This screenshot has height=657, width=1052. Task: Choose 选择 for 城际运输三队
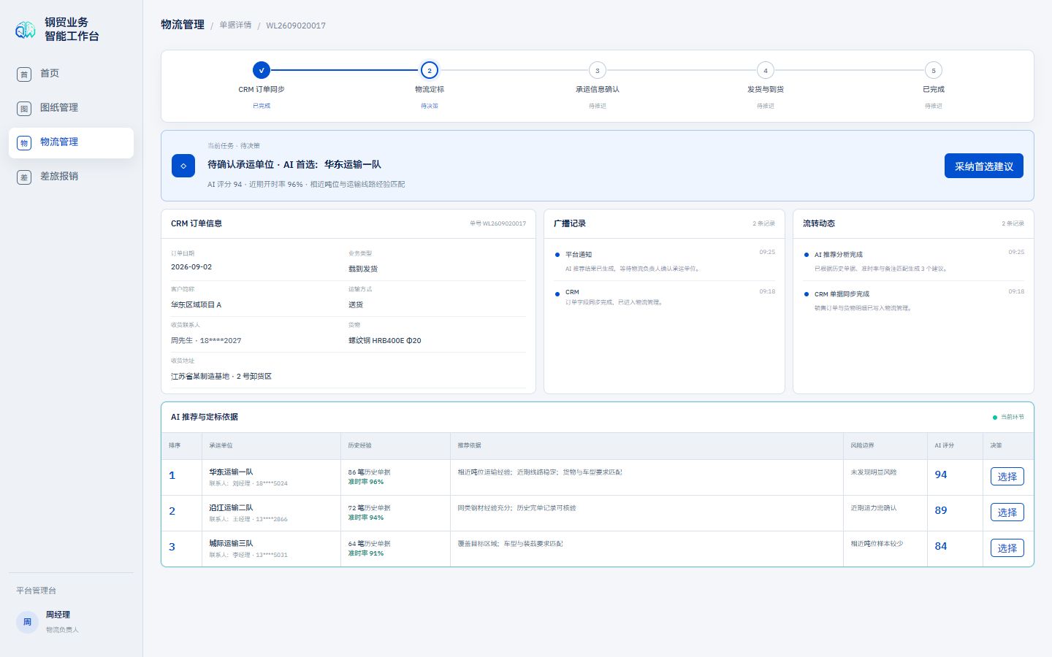1007,548
